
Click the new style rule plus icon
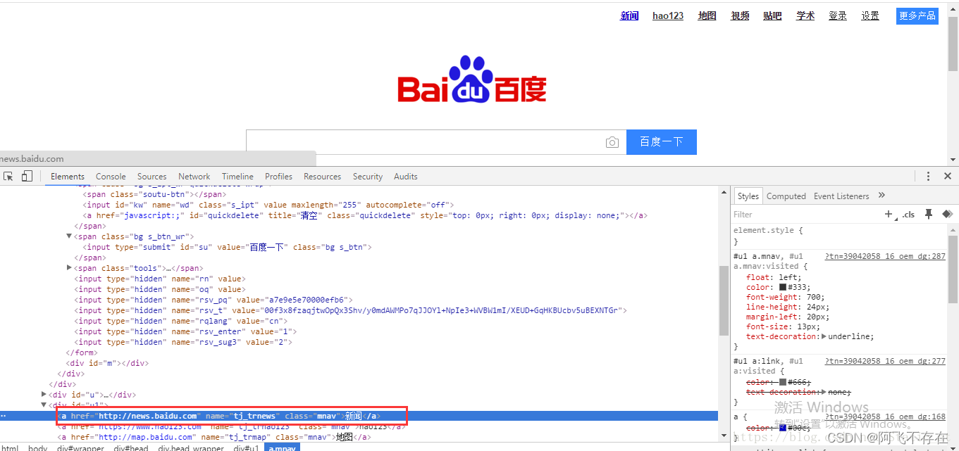point(888,215)
